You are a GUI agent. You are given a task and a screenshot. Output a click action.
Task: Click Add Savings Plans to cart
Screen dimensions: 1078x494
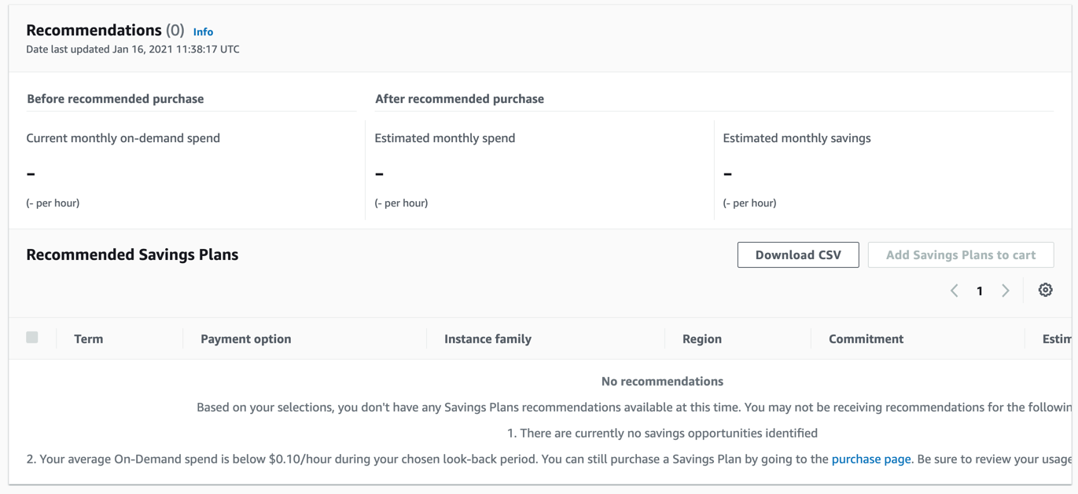pyautogui.click(x=960, y=254)
